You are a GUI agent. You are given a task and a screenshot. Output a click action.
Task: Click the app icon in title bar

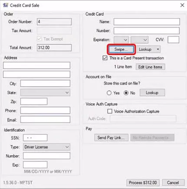[6, 5]
